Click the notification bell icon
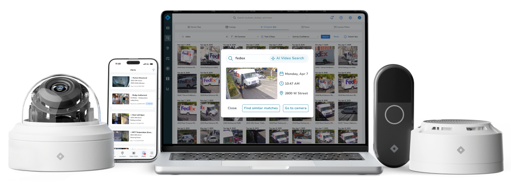The image size is (514, 183). (332, 18)
